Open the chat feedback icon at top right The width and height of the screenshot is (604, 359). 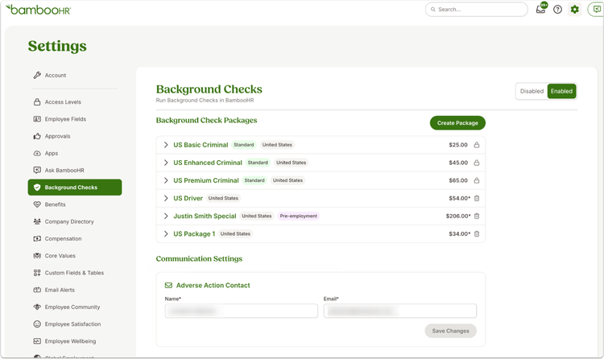(x=596, y=9)
